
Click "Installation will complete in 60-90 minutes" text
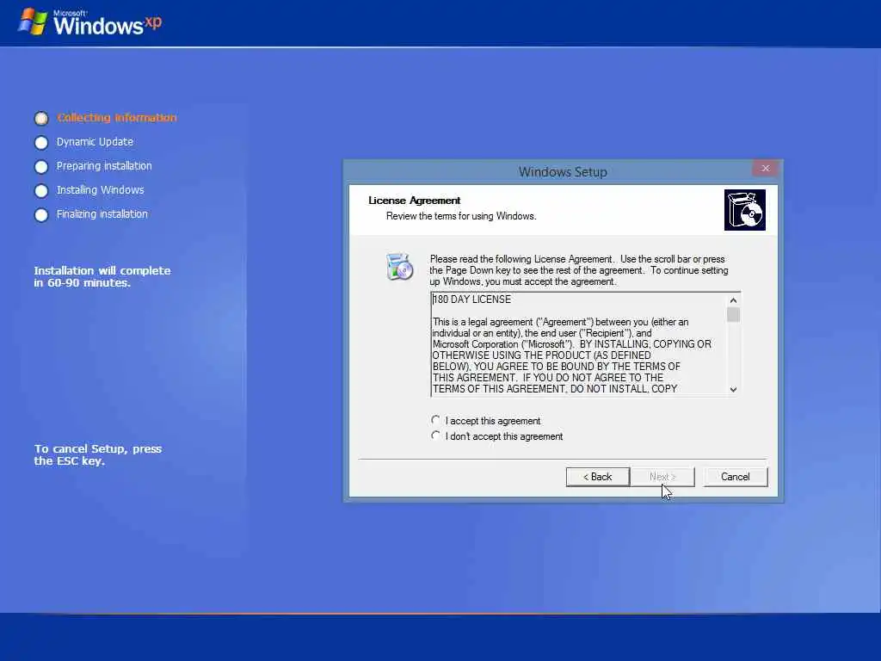click(102, 276)
